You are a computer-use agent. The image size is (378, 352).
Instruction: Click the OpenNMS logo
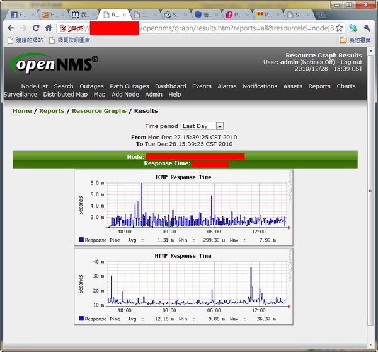tap(54, 64)
